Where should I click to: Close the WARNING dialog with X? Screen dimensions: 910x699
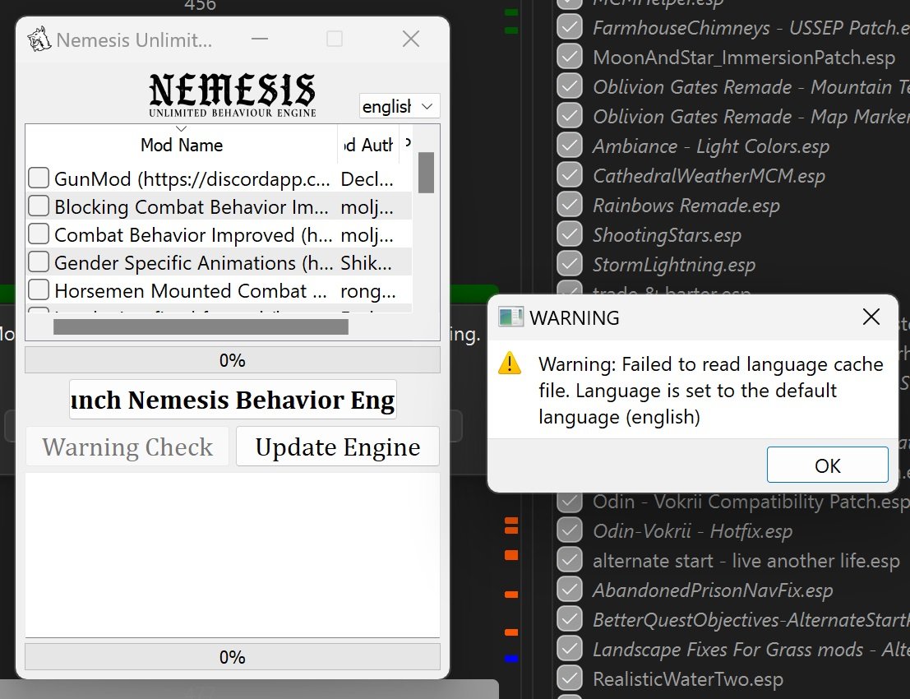871,317
